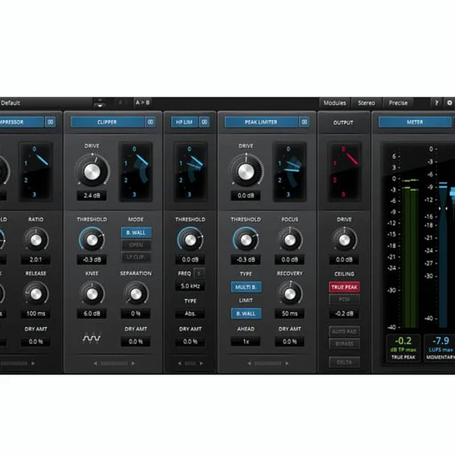This screenshot has height=455, width=455.
Task: Click HF LIM gain reduction meter
Action: (190, 172)
